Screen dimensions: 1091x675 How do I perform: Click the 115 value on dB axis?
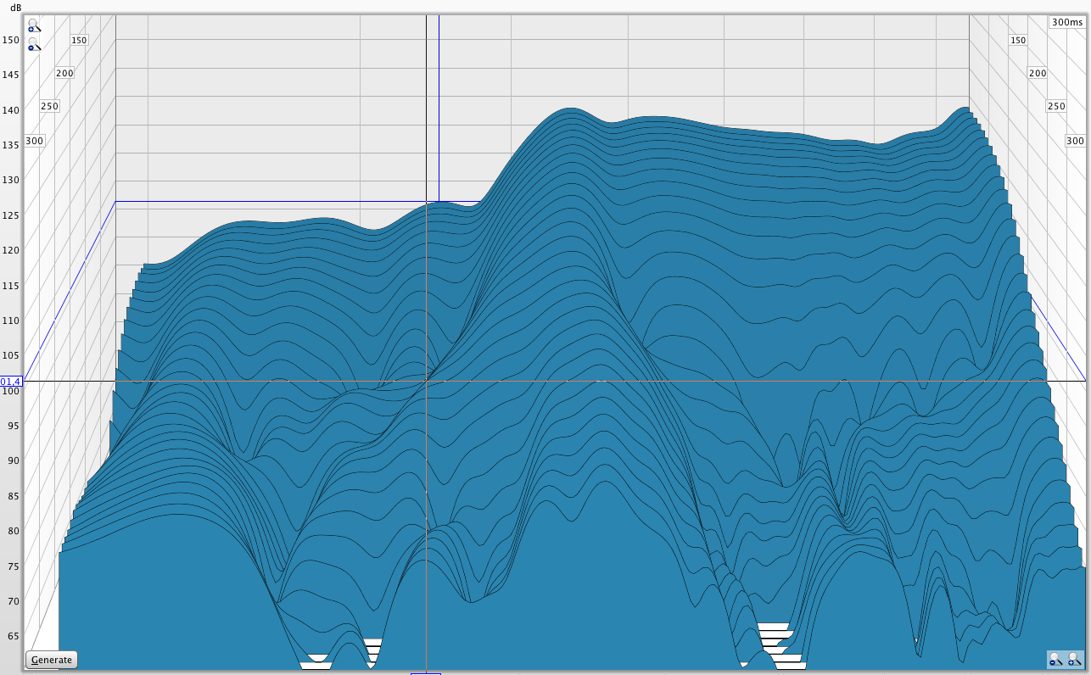(x=11, y=285)
